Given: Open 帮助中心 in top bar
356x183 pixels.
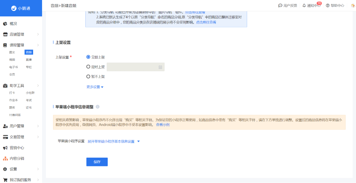Looking at the screenshot, I should (335, 5).
